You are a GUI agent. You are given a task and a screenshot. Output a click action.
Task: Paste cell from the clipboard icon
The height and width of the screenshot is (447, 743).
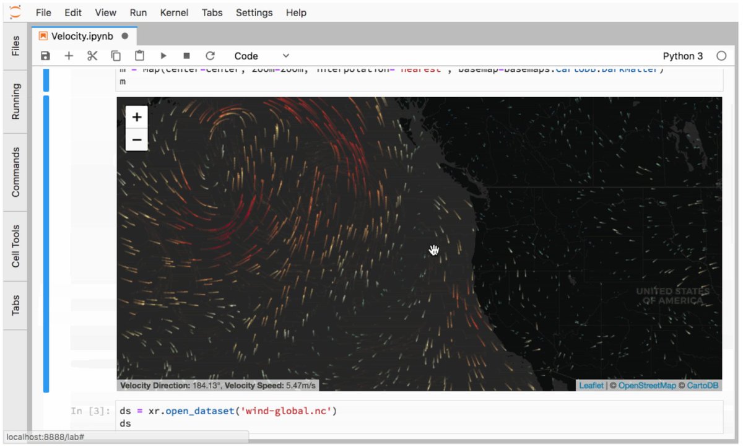[x=140, y=56]
